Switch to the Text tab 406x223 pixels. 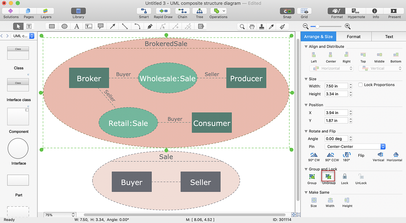pyautogui.click(x=389, y=37)
